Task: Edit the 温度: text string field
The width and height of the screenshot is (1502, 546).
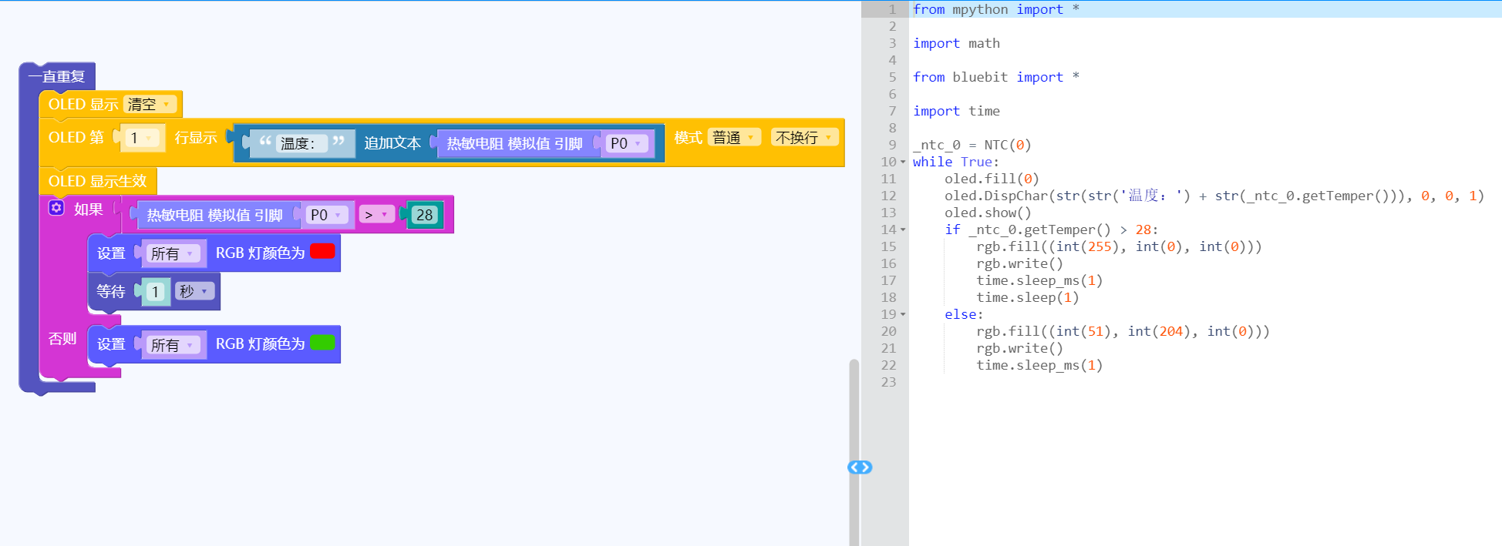Action: click(x=298, y=143)
